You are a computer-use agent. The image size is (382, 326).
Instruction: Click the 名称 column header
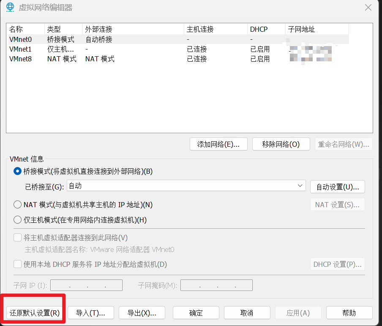pyautogui.click(x=26, y=29)
